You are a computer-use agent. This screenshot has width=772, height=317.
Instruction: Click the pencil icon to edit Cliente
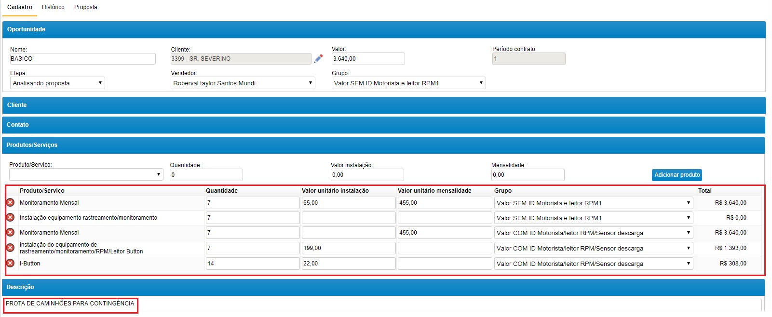pos(318,59)
